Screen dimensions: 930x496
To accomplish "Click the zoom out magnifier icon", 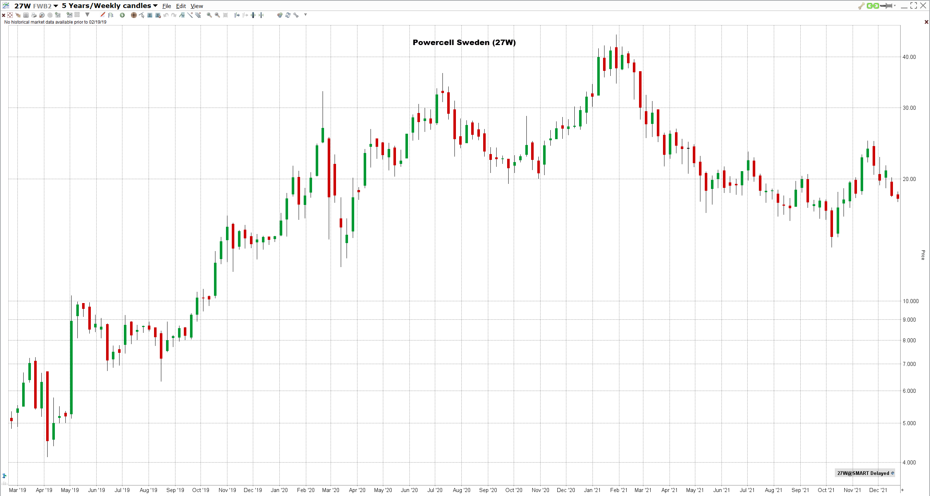I will [x=217, y=15].
